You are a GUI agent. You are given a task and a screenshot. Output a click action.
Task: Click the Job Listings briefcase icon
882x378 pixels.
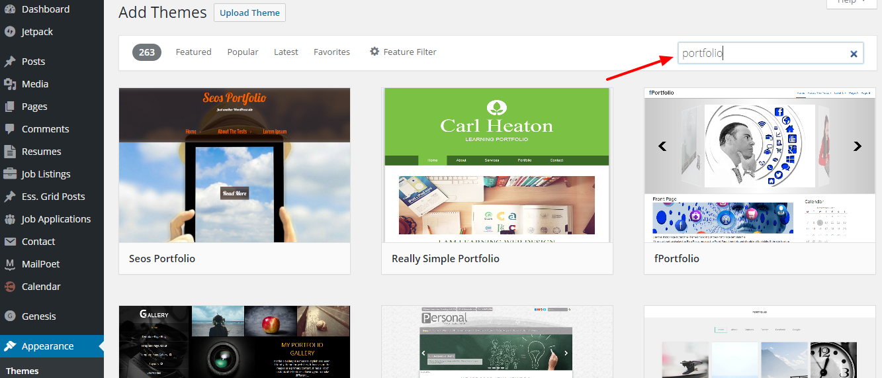coord(10,174)
